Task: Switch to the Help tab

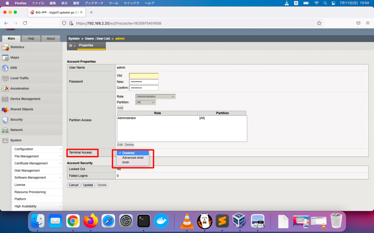Action: (x=31, y=39)
